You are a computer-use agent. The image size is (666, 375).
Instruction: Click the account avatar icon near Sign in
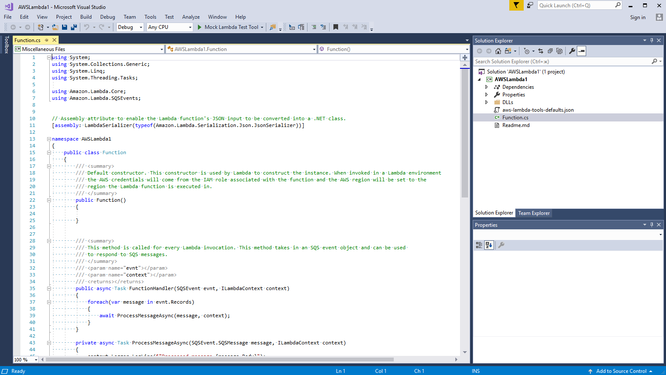point(659,17)
